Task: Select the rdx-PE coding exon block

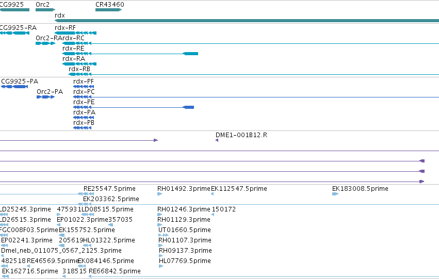Action: 188,107
